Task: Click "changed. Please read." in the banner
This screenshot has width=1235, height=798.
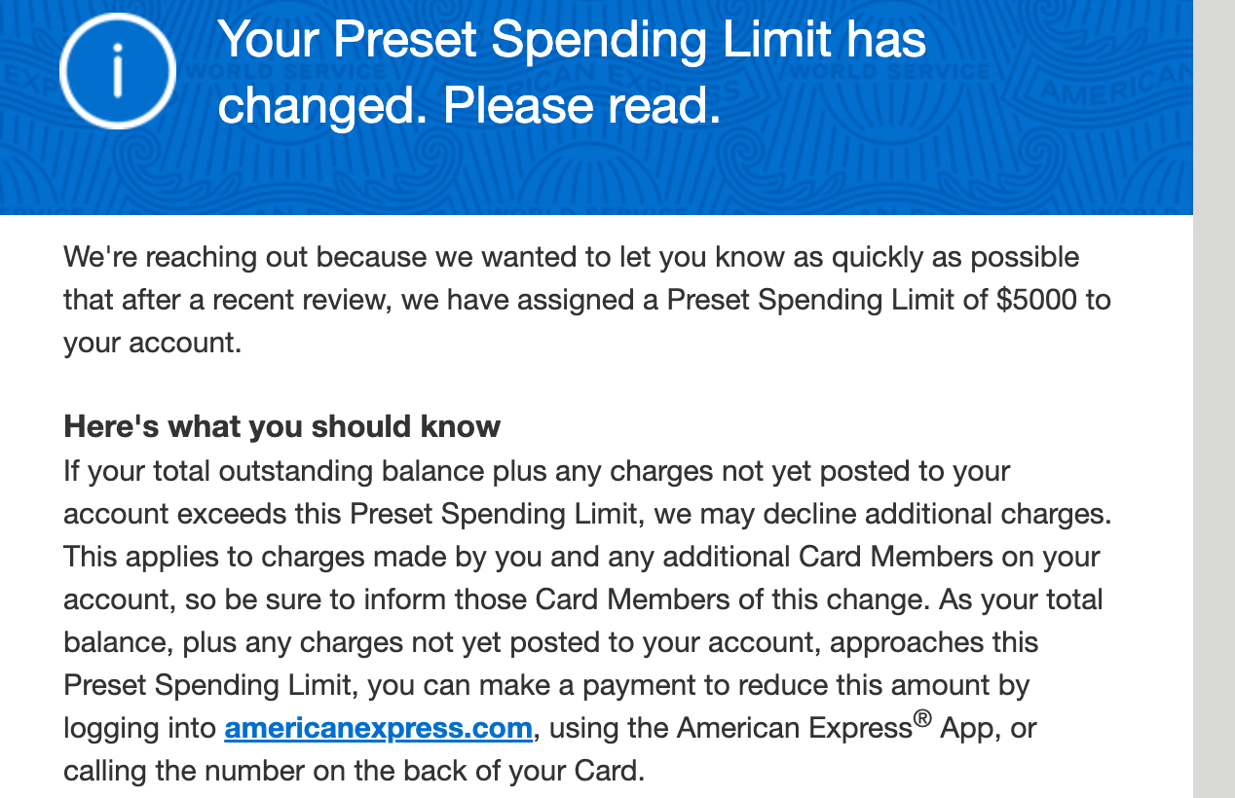Action: click(x=468, y=107)
